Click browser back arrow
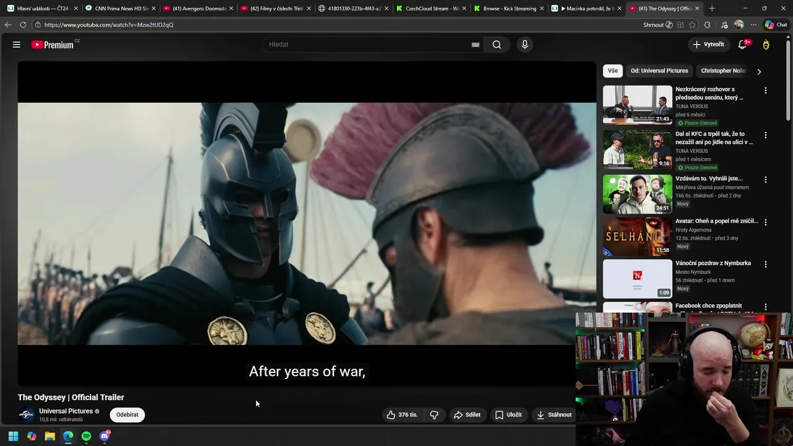This screenshot has height=446, width=793. click(8, 25)
